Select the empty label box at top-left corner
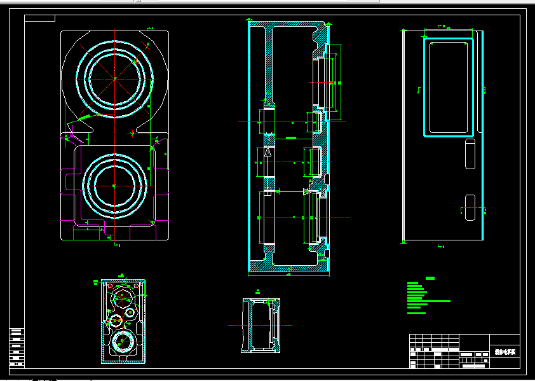Image resolution: width=535 pixels, height=381 pixels. (39, 18)
